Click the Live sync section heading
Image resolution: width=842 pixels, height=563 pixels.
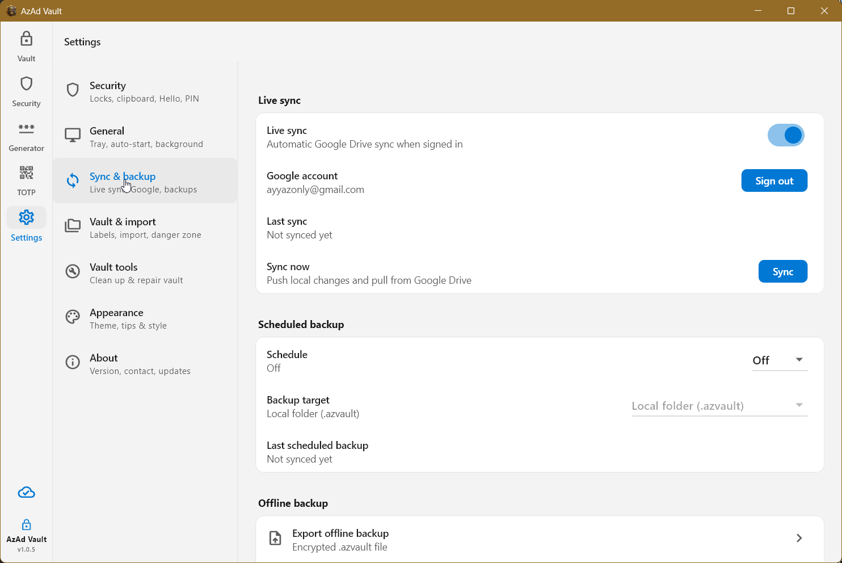pos(279,100)
